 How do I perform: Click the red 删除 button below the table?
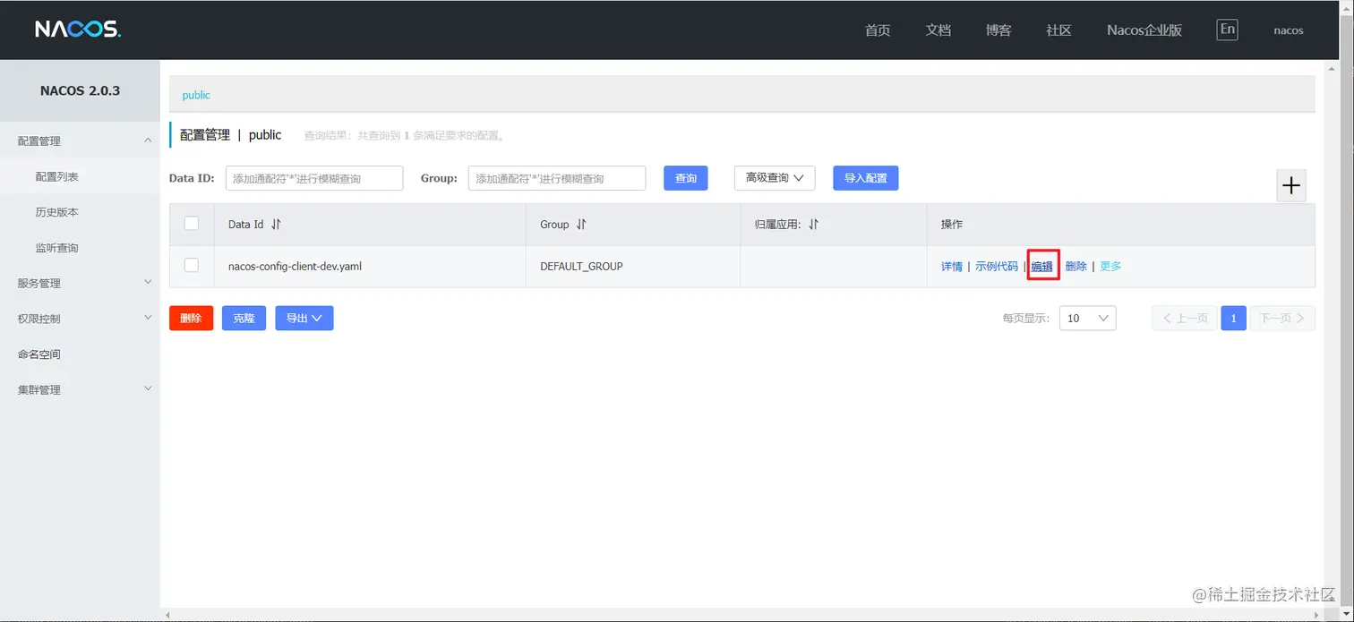191,318
